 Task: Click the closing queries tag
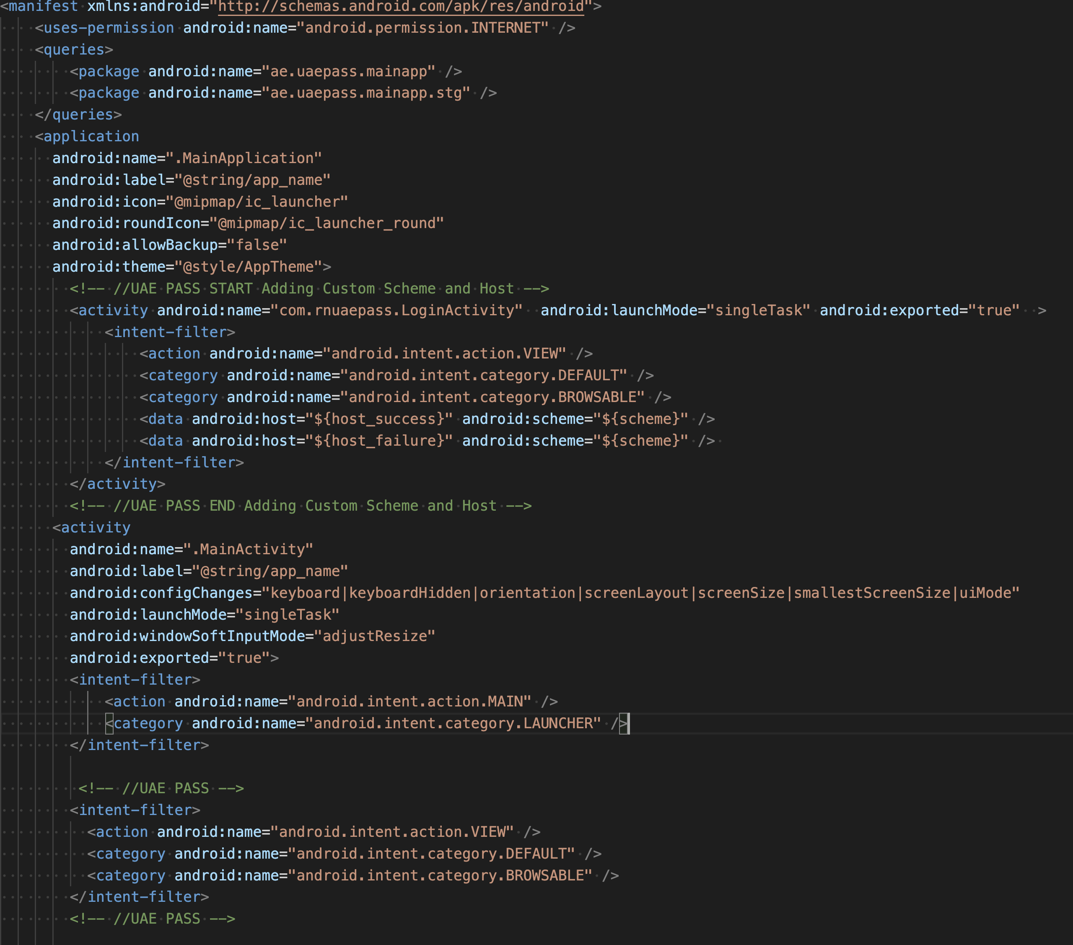click(x=78, y=114)
